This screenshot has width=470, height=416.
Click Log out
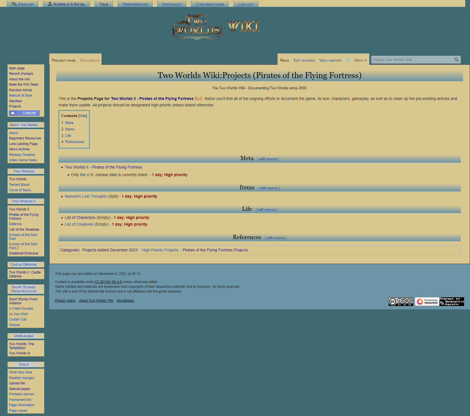pos(246,4)
